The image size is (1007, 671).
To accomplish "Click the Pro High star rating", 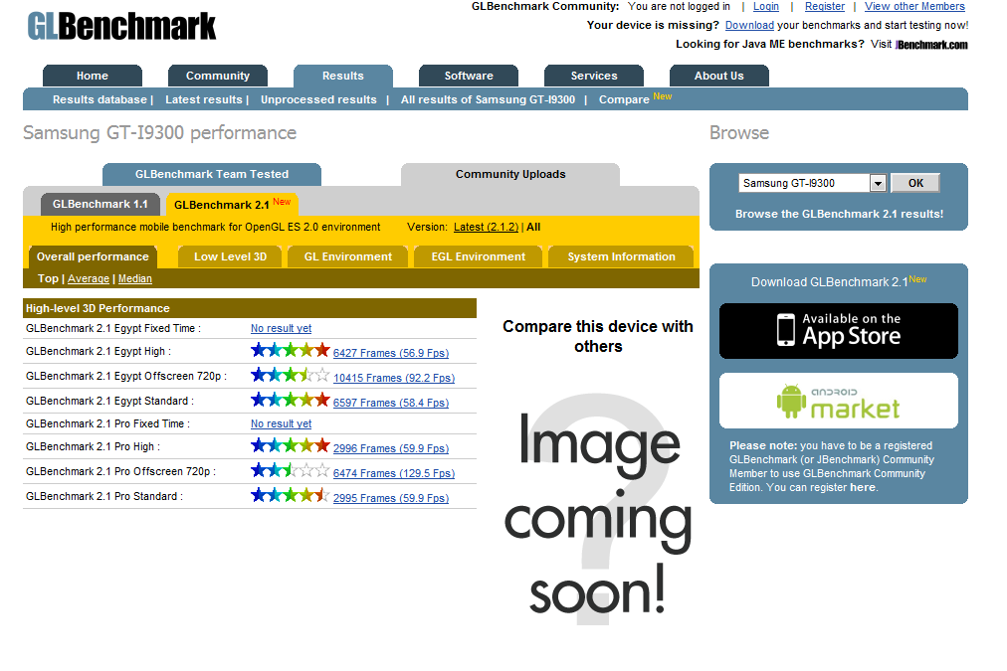I will [x=291, y=445].
